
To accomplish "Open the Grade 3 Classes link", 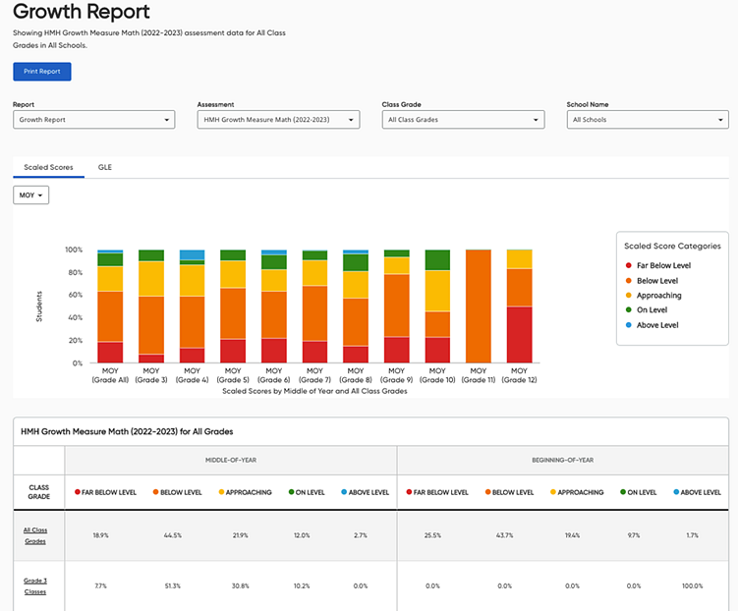I will tap(35, 586).
